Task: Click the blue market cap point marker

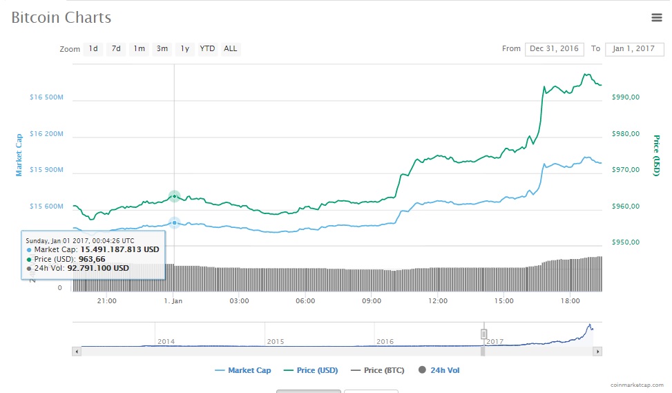Action: coord(175,223)
